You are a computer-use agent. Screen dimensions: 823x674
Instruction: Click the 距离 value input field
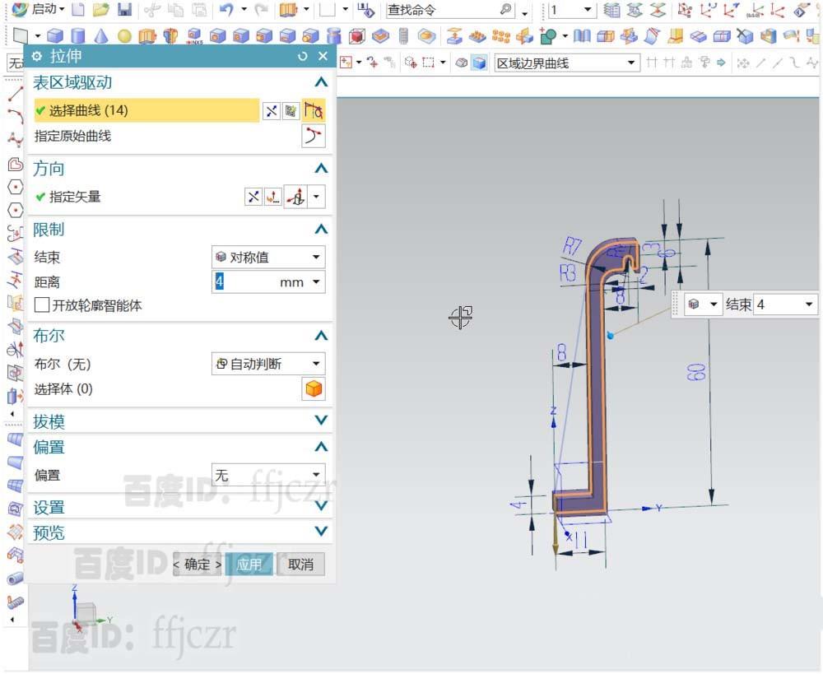coord(247,281)
